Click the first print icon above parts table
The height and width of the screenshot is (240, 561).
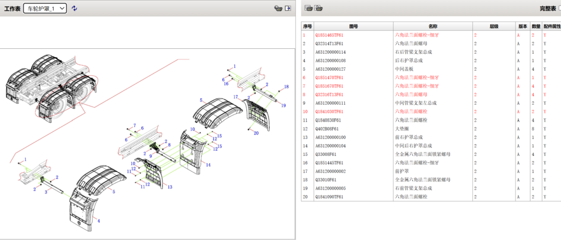click(x=309, y=8)
